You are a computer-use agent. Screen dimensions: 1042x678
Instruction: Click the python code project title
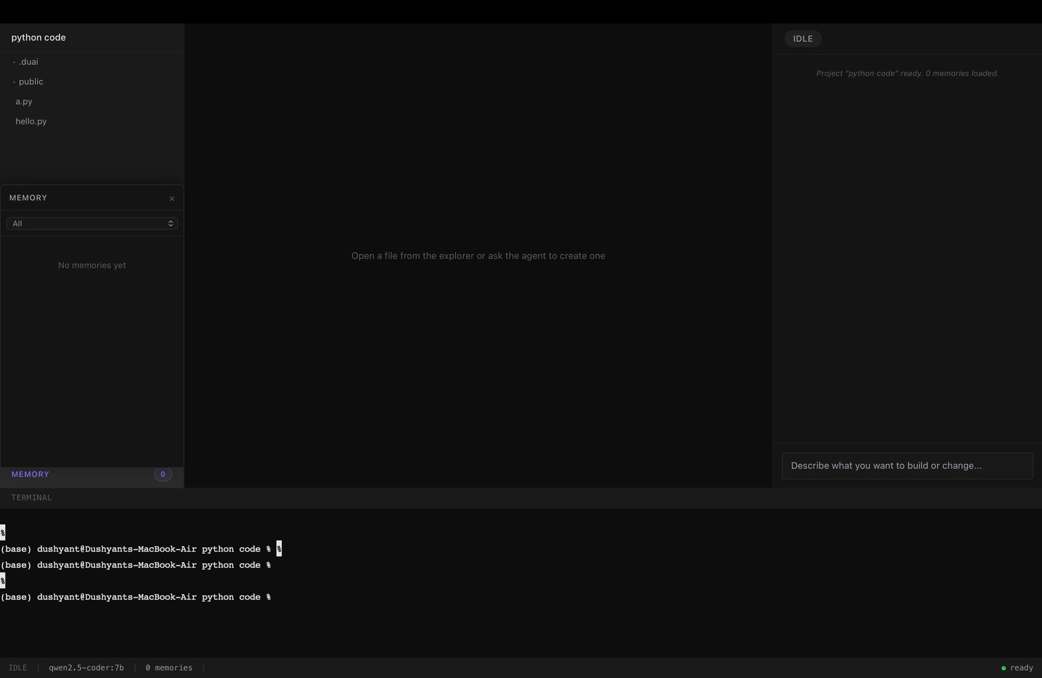pyautogui.click(x=38, y=37)
